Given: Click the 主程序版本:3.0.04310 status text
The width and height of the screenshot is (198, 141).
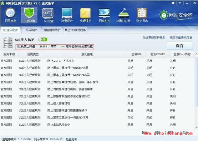Looking at the screenshot, I should click(x=16, y=139).
